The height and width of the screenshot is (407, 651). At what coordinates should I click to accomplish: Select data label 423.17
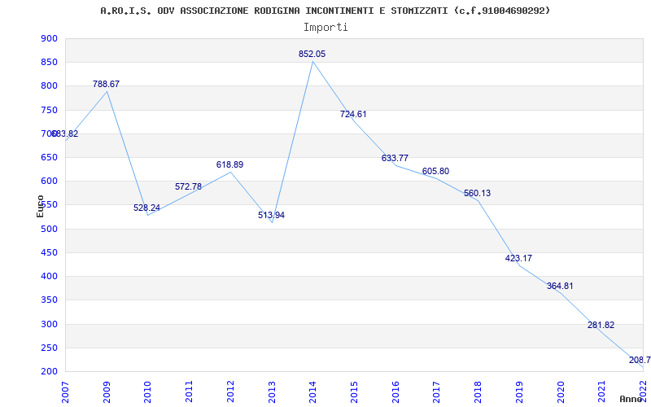[x=518, y=258]
